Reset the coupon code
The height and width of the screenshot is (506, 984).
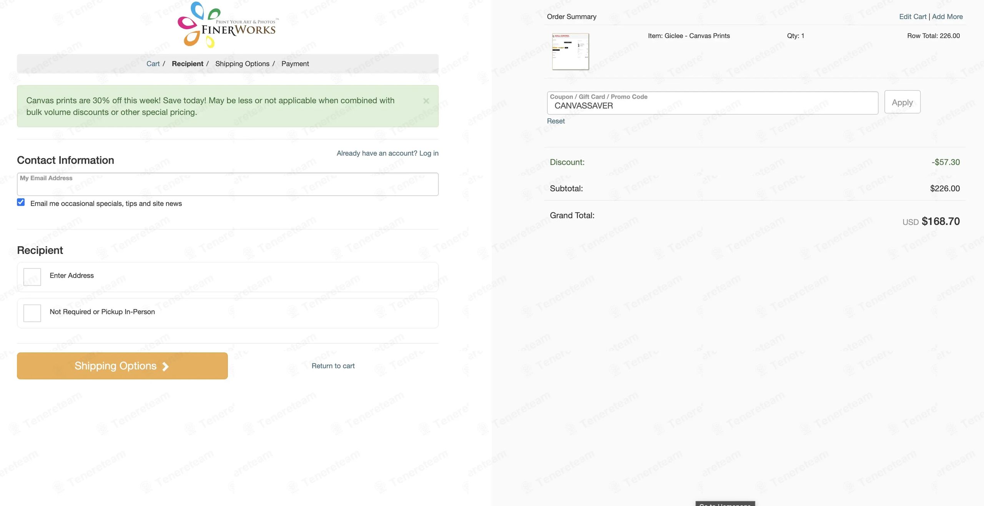pyautogui.click(x=556, y=121)
